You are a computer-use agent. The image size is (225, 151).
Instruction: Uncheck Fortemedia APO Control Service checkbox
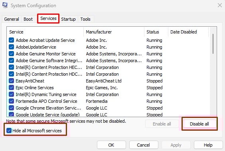11,101
